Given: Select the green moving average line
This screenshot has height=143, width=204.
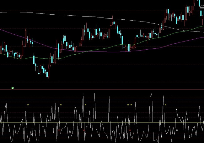Looking at the screenshot, I should pyautogui.click(x=94, y=50).
